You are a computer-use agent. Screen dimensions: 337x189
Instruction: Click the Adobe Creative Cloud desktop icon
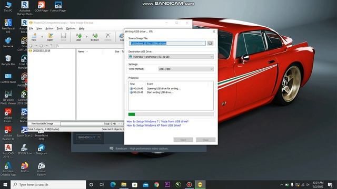[x=8, y=115]
